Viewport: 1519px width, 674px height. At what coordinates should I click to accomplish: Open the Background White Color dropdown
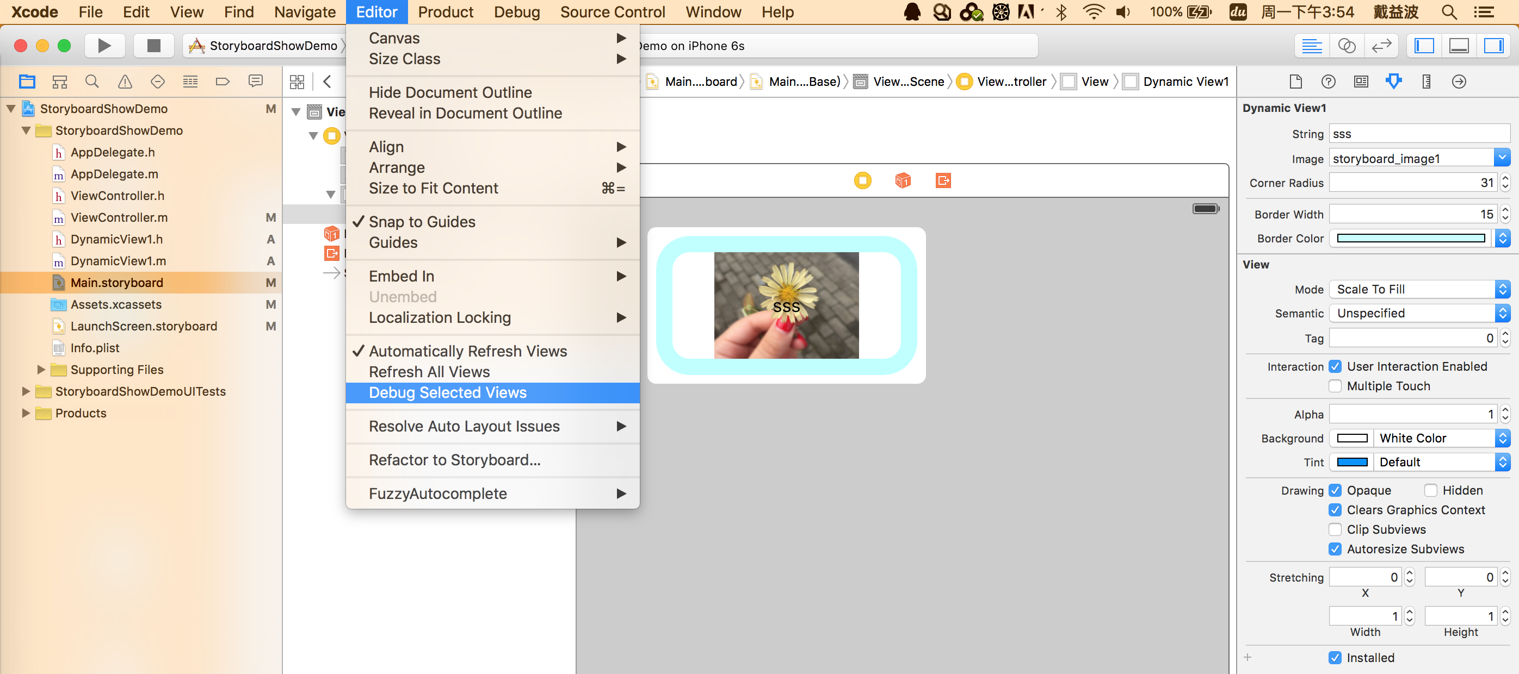click(x=1442, y=438)
